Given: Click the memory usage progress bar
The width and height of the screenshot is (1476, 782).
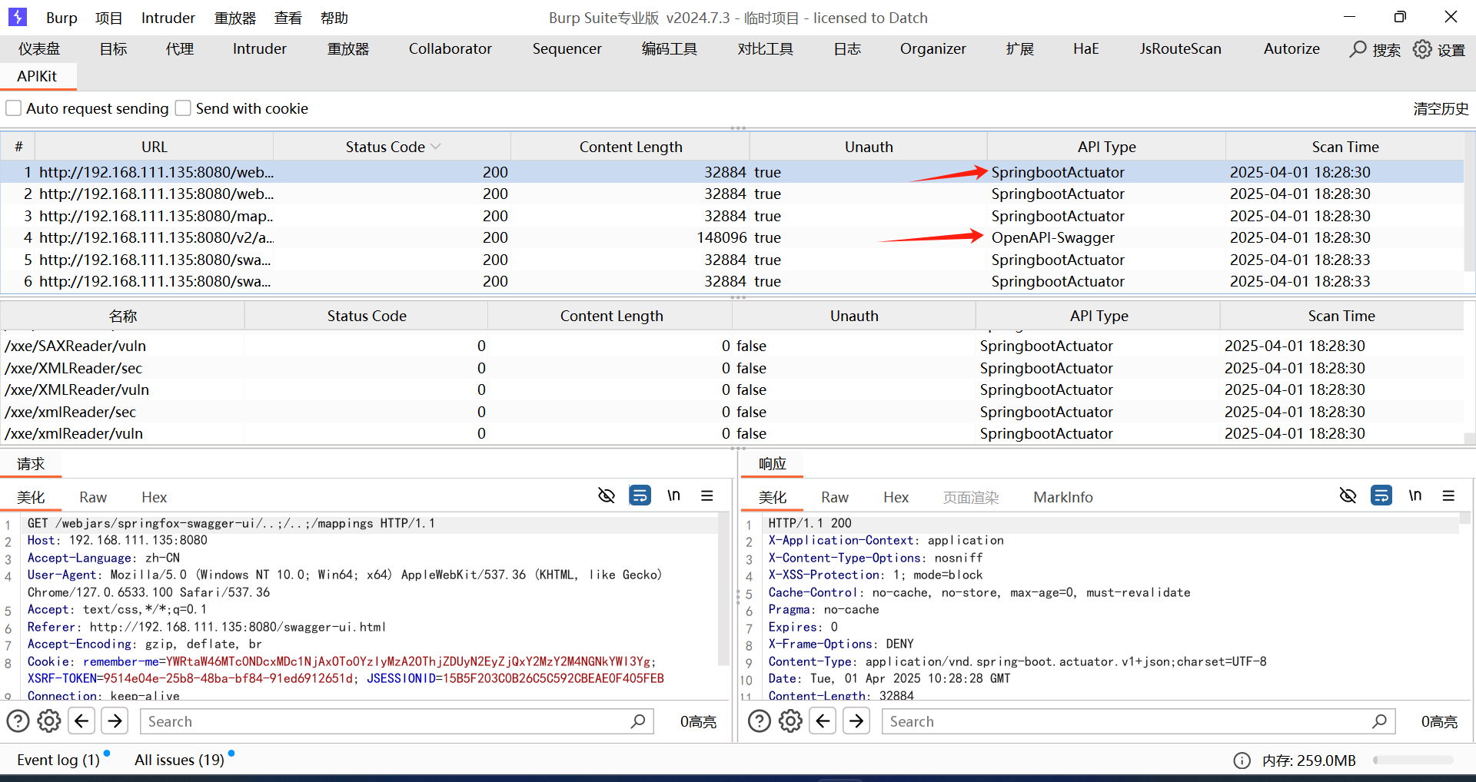Looking at the screenshot, I should click(x=1413, y=760).
